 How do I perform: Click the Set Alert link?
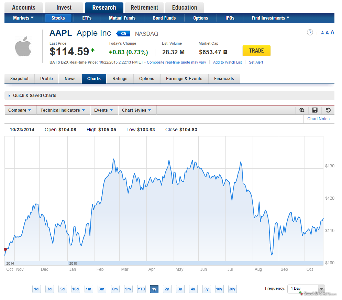click(256, 62)
